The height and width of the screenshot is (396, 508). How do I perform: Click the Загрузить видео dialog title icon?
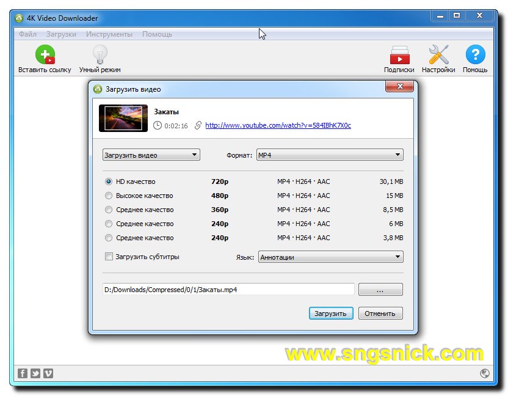pos(98,89)
